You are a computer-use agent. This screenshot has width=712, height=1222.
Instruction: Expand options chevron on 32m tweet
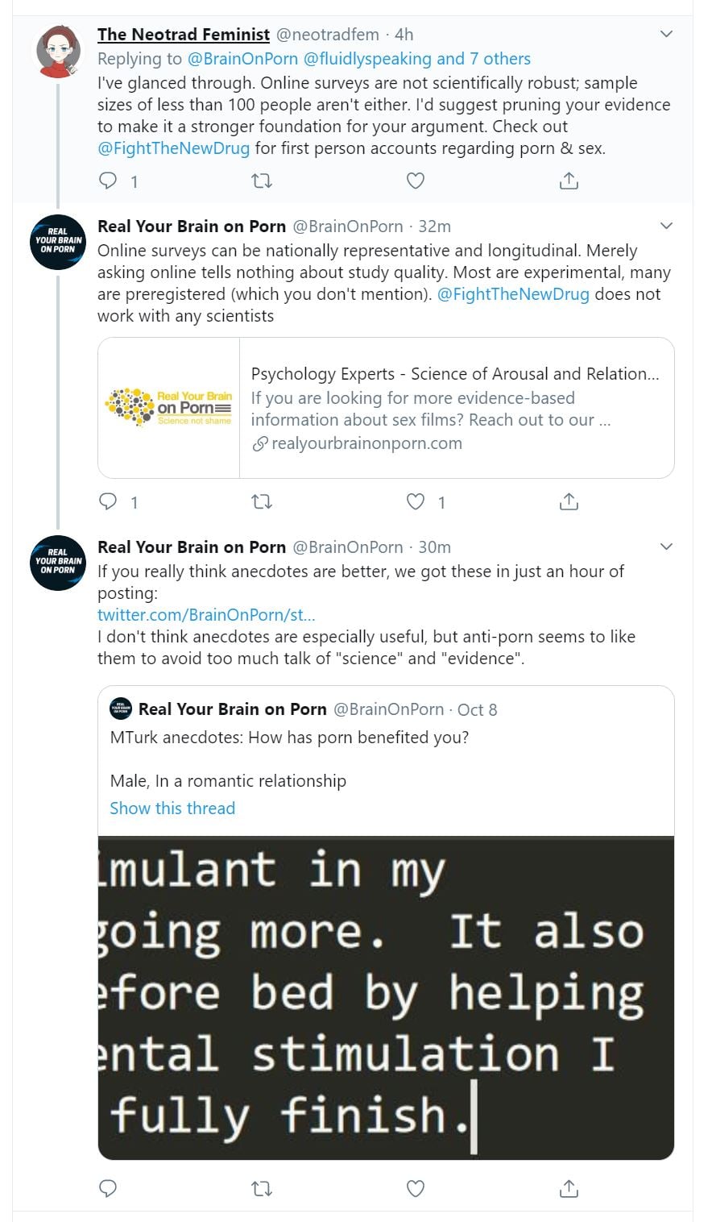[x=666, y=226]
